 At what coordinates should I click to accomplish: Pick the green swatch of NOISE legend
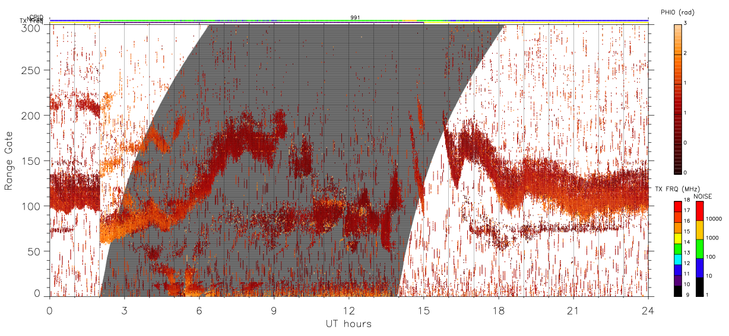(699, 249)
